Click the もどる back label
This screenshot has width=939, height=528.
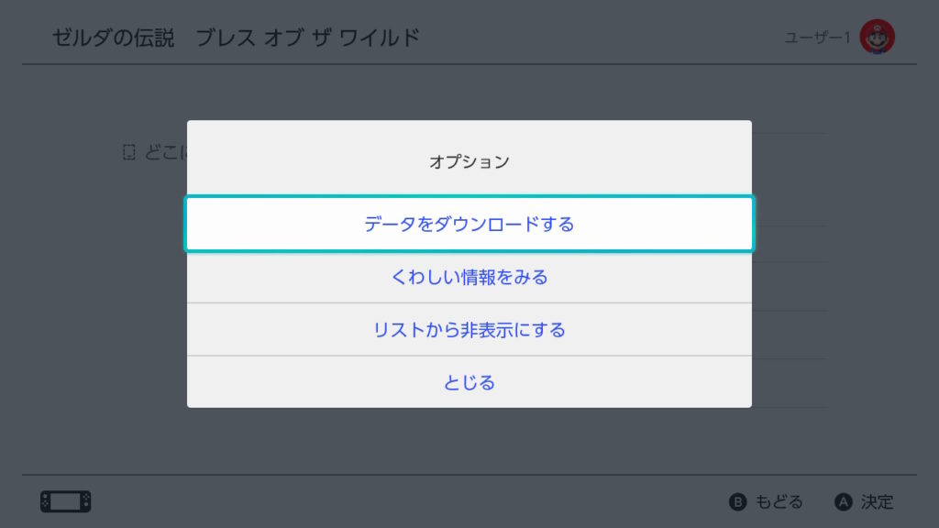pos(779,501)
